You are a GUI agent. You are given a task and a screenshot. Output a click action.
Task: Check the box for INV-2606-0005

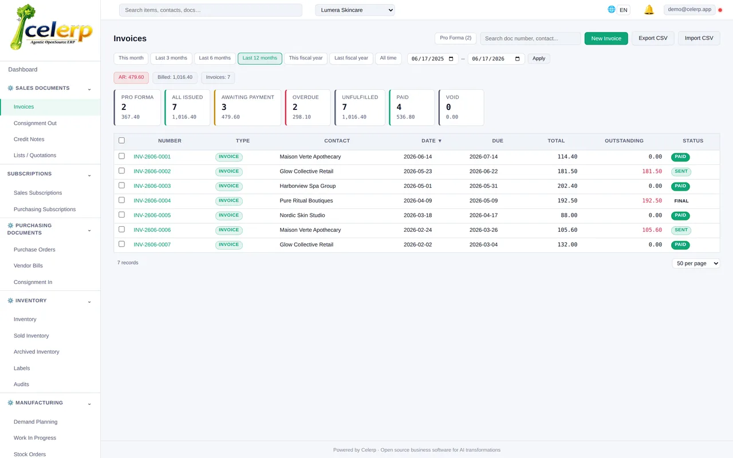[121, 215]
